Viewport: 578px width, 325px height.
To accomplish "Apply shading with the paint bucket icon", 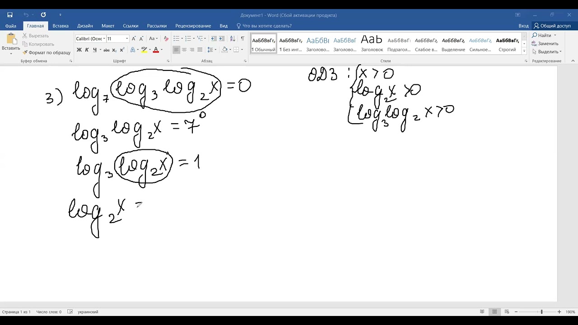I will point(224,50).
